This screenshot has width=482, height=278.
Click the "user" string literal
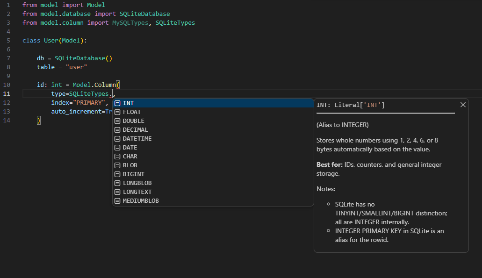coord(77,67)
